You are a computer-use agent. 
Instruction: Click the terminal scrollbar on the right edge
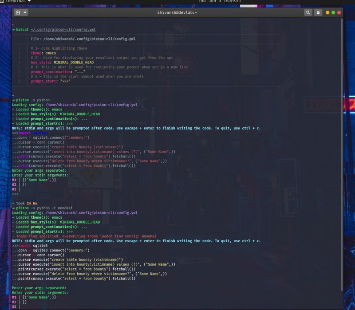pyautogui.click(x=342, y=154)
